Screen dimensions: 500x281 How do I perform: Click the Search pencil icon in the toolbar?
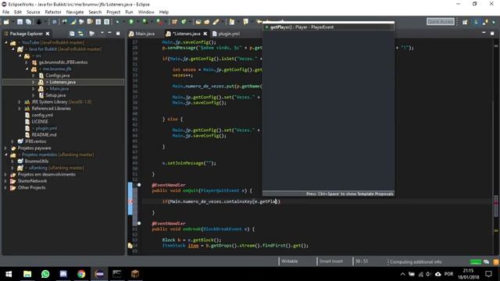[216, 22]
